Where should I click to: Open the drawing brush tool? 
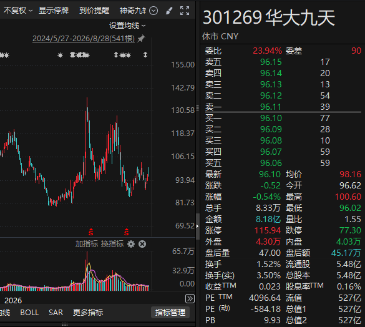(169, 11)
